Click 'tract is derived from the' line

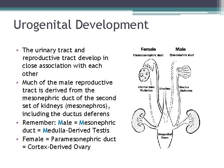[58, 90]
